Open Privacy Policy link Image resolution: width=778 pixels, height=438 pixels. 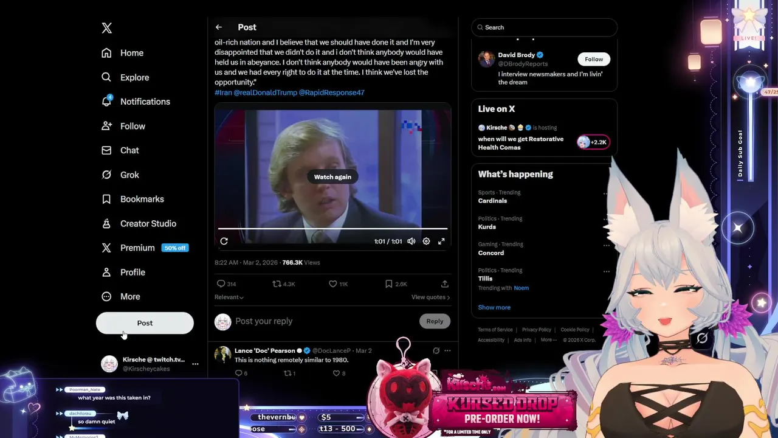coord(537,330)
